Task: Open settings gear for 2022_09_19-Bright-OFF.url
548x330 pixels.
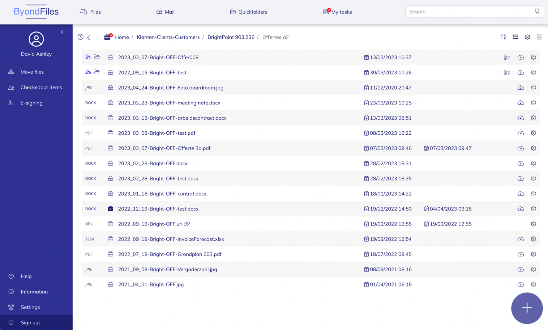Action: point(533,224)
